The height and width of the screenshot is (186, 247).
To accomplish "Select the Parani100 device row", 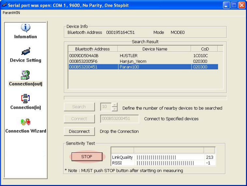I will tap(143, 67).
